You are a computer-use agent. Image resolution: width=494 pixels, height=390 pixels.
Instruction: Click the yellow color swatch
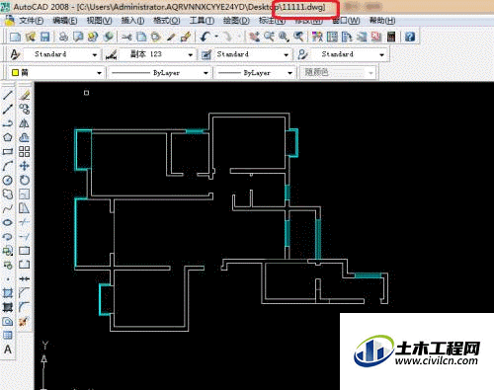tap(15, 72)
